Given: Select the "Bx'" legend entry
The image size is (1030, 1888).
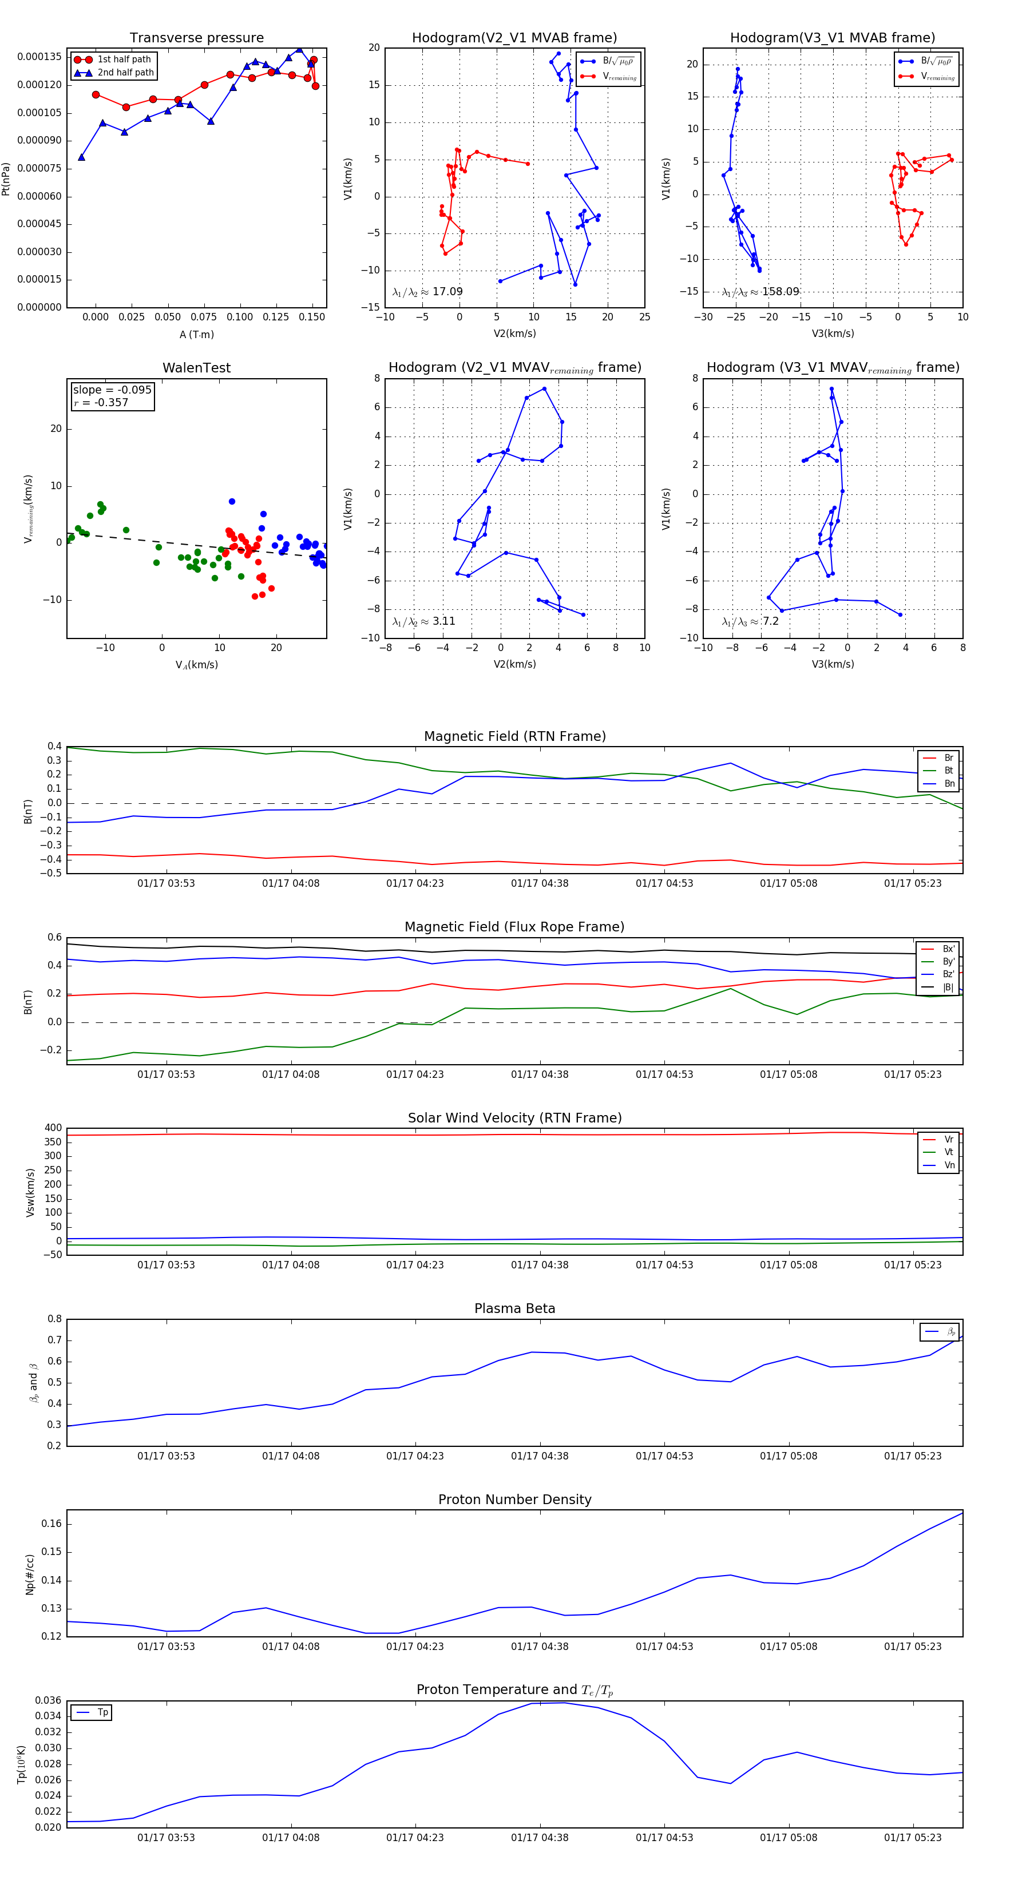Looking at the screenshot, I should click(938, 949).
